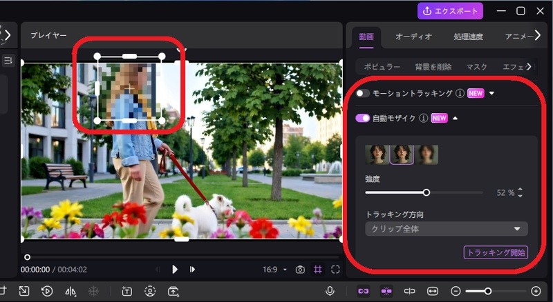This screenshot has height=302, width=553.
Task: Click the split marker toolbar icon
Action: coord(409,291)
